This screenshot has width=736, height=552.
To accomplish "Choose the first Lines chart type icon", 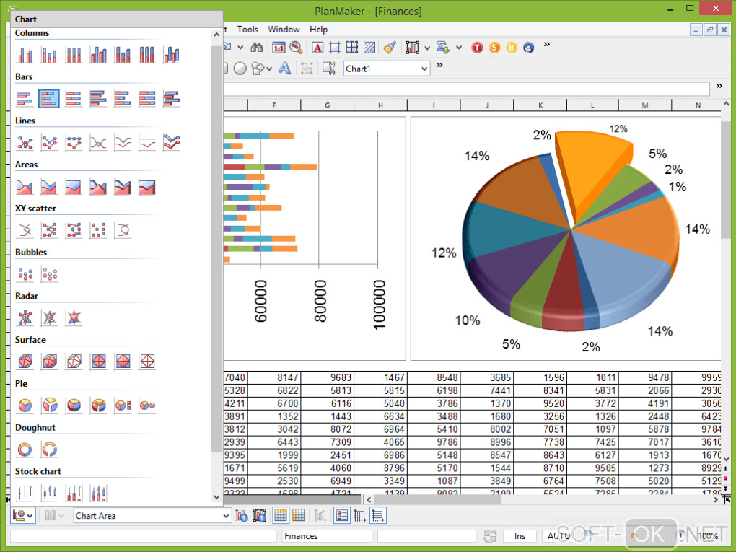I will coord(25,142).
